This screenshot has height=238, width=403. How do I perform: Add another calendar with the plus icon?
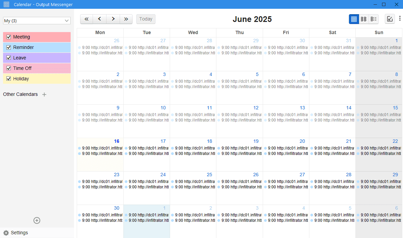44,95
